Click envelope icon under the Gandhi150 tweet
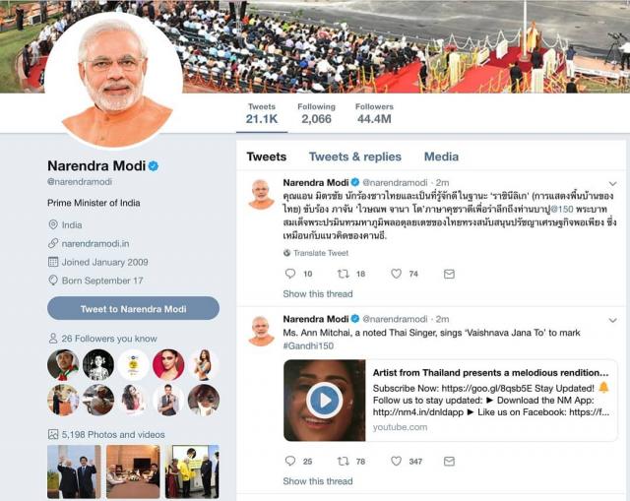Screen dimensions: 630x501 click(449, 462)
